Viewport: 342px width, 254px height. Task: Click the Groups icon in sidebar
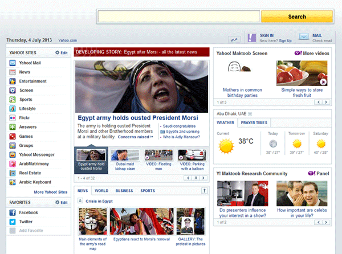coord(13,146)
